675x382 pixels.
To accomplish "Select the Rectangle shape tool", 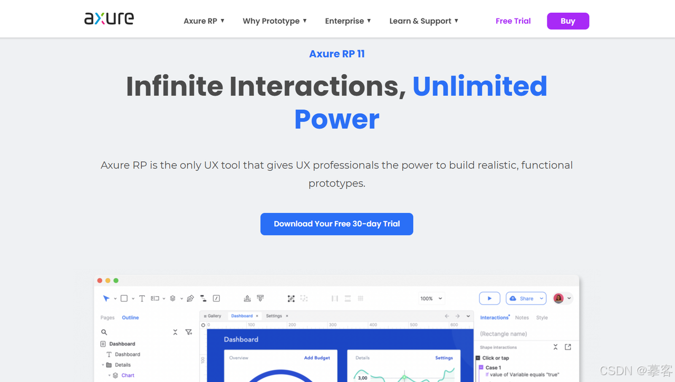I will click(124, 298).
